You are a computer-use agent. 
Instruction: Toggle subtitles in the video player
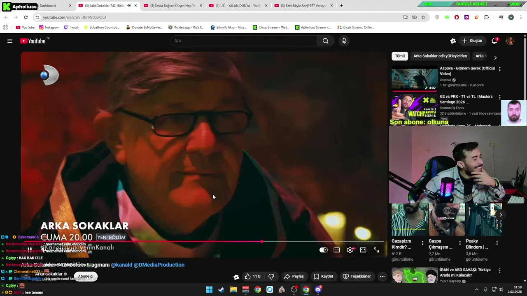coord(337,250)
